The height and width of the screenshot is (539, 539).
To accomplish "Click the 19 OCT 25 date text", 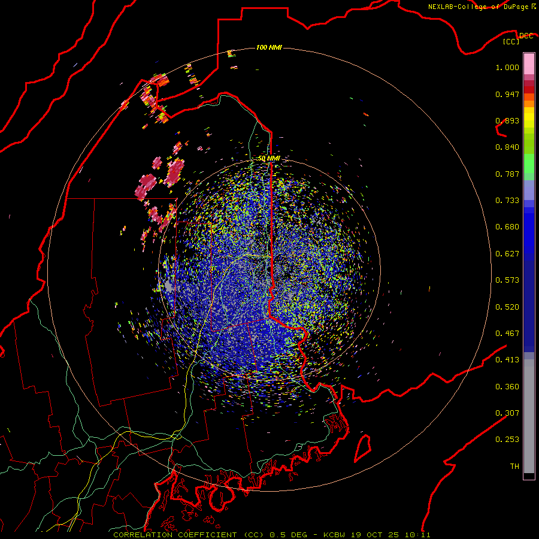I will (x=375, y=535).
